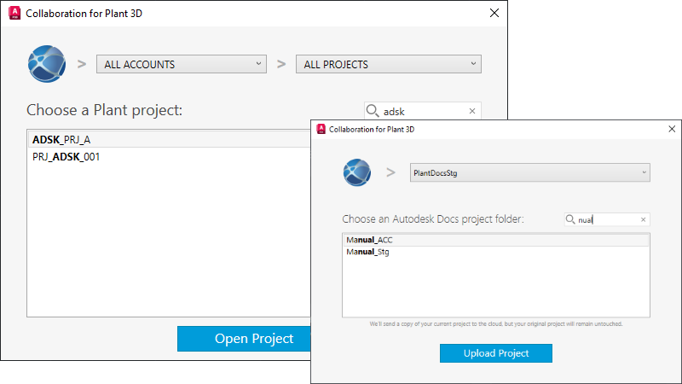Select the PRJ_ADSK_001 project
Image resolution: width=682 pixels, height=384 pixels.
pos(170,157)
